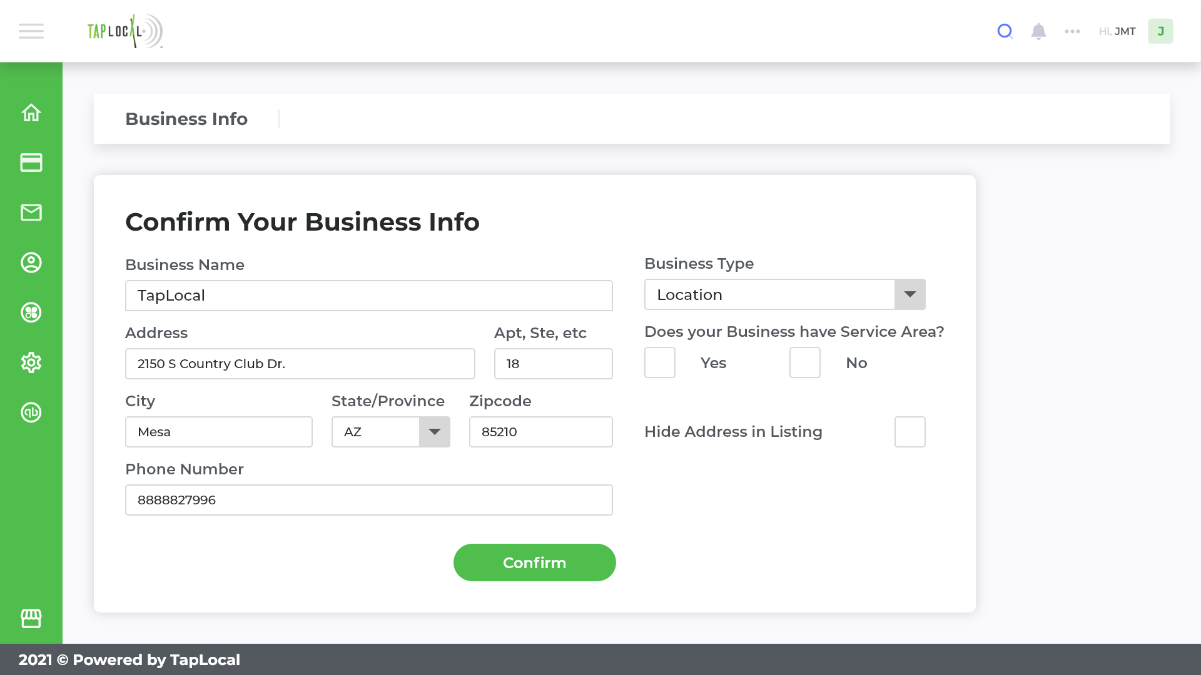Open the notifications bell
The width and height of the screenshot is (1201, 675).
click(x=1038, y=31)
